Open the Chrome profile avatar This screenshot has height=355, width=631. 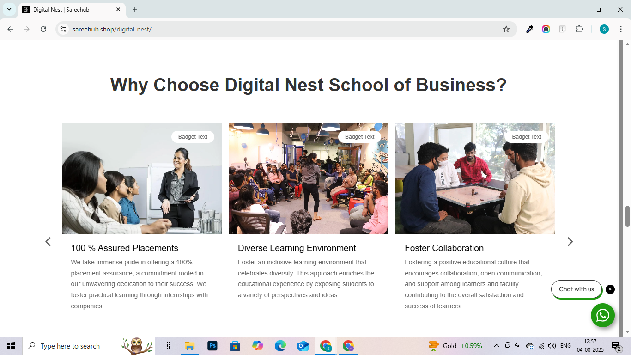click(x=604, y=29)
